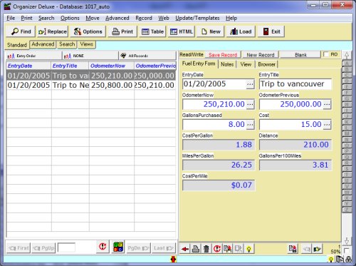The image size is (356, 266).
Task: Select the Browser tab
Action: pyautogui.click(x=266, y=64)
